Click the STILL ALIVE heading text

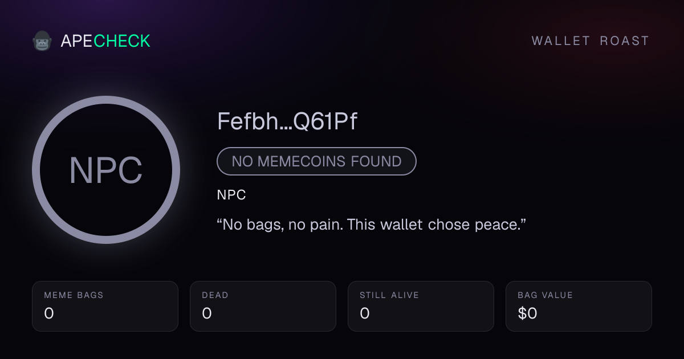pos(389,295)
